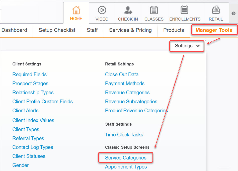The height and width of the screenshot is (171, 238).
Task: Open the Required Fields settings link
Action: tap(29, 74)
